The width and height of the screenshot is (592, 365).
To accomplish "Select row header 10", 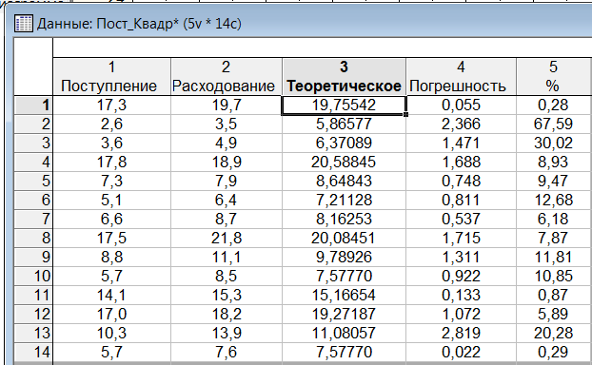I will click(33, 276).
